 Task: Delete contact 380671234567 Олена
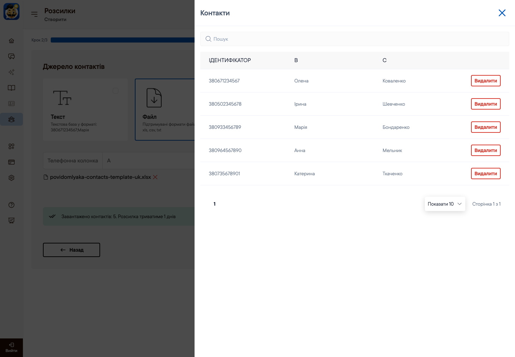pos(486,81)
